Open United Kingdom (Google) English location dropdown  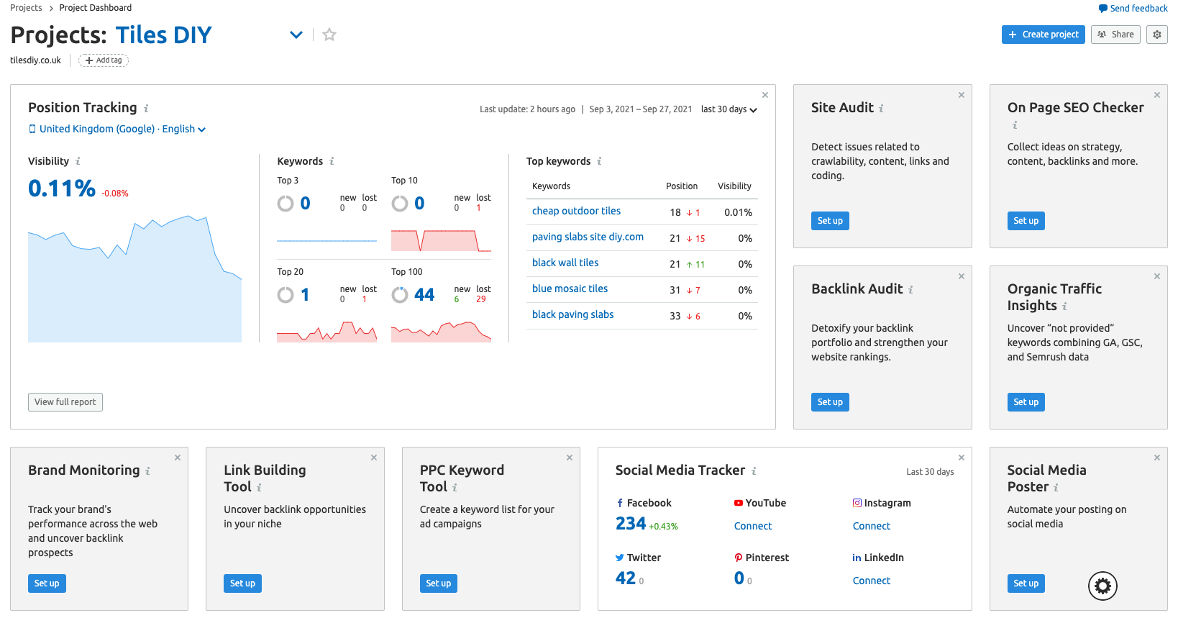click(x=117, y=129)
